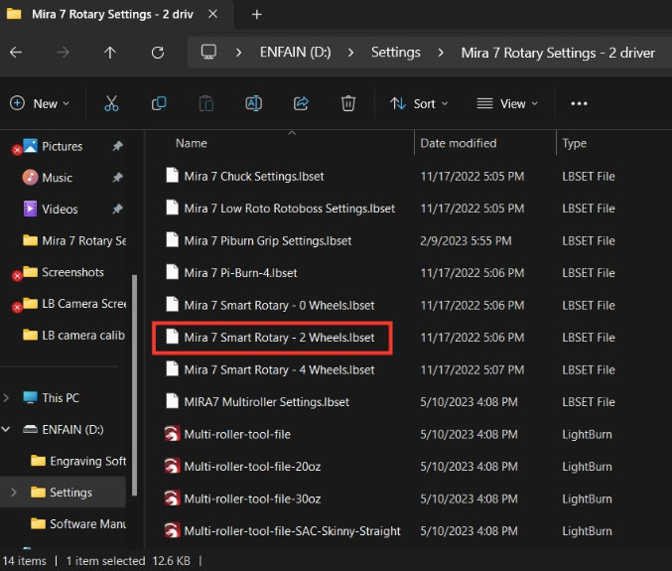Open the Sort dropdown menu
672x571 pixels.
[419, 103]
